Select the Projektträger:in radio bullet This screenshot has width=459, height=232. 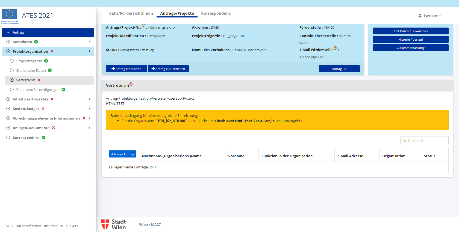click(12, 61)
